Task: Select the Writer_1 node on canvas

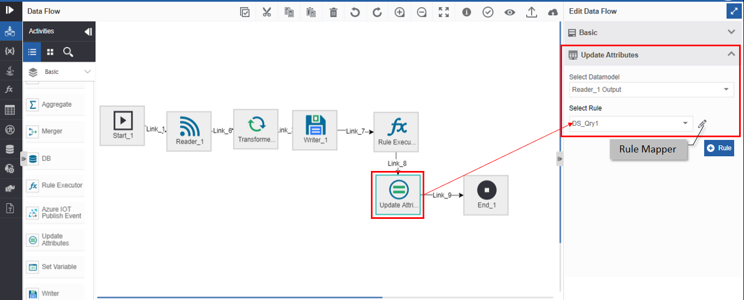Action: (x=315, y=130)
